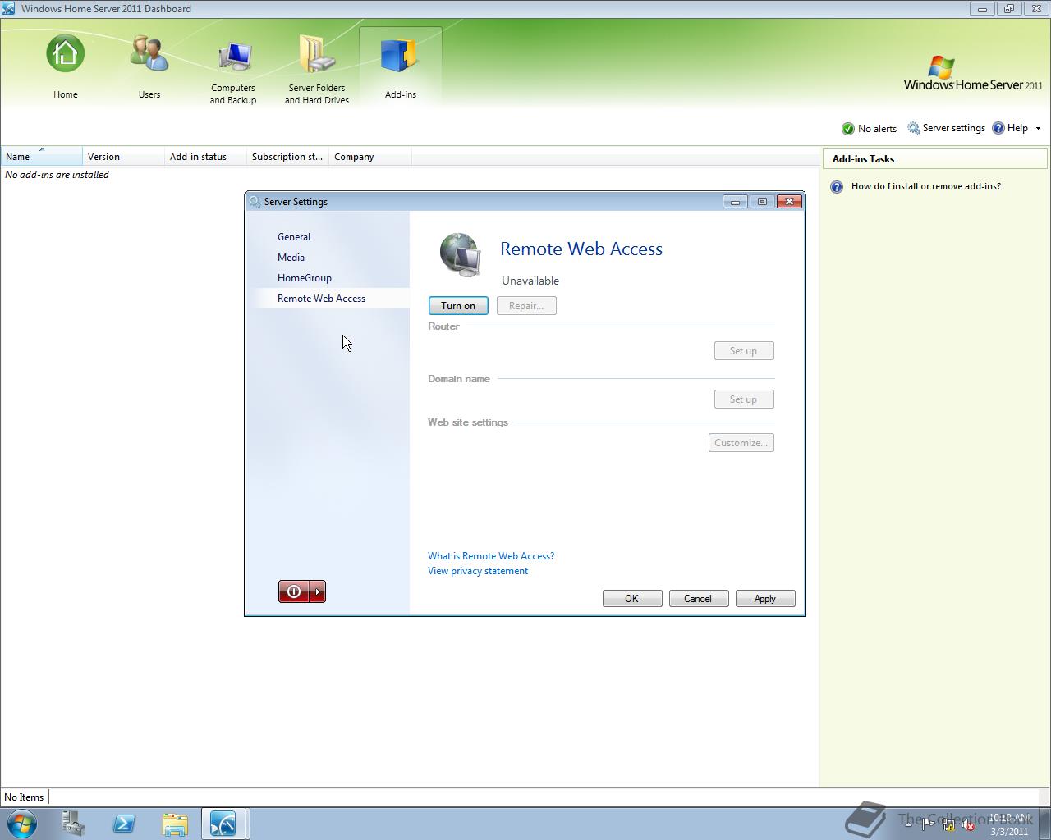Click the help question mark icon in Add-ins Tasks
Image resolution: width=1051 pixels, height=840 pixels.
[837, 187]
